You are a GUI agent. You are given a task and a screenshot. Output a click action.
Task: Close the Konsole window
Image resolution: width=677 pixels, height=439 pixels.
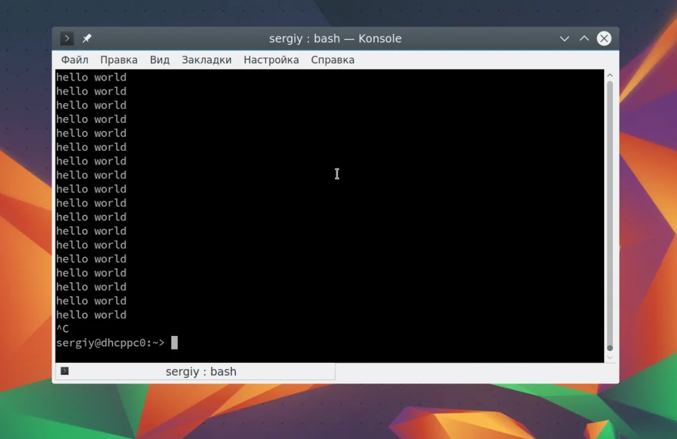604,38
